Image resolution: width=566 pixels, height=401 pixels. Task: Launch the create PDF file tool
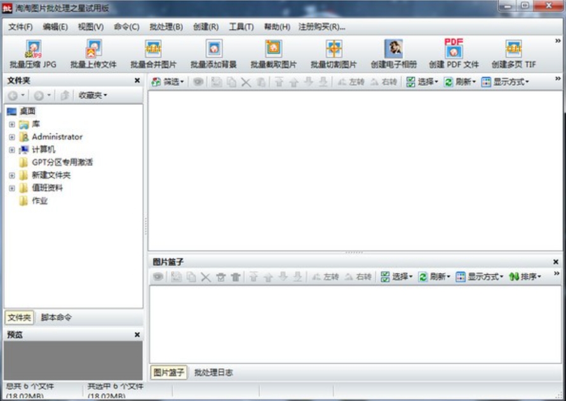pos(454,54)
